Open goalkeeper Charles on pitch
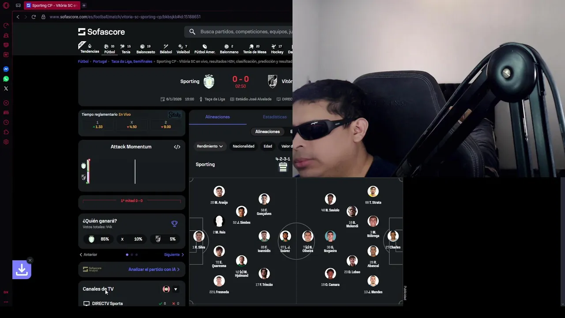 (393, 240)
